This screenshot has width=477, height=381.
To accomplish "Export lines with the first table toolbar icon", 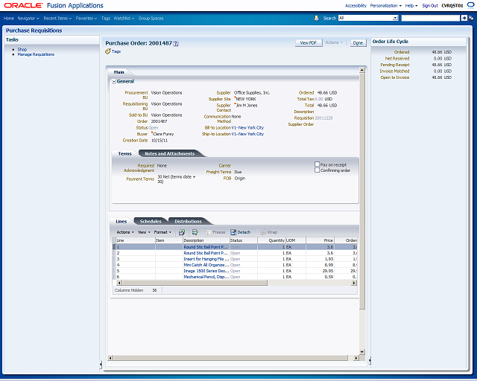I will [182, 232].
